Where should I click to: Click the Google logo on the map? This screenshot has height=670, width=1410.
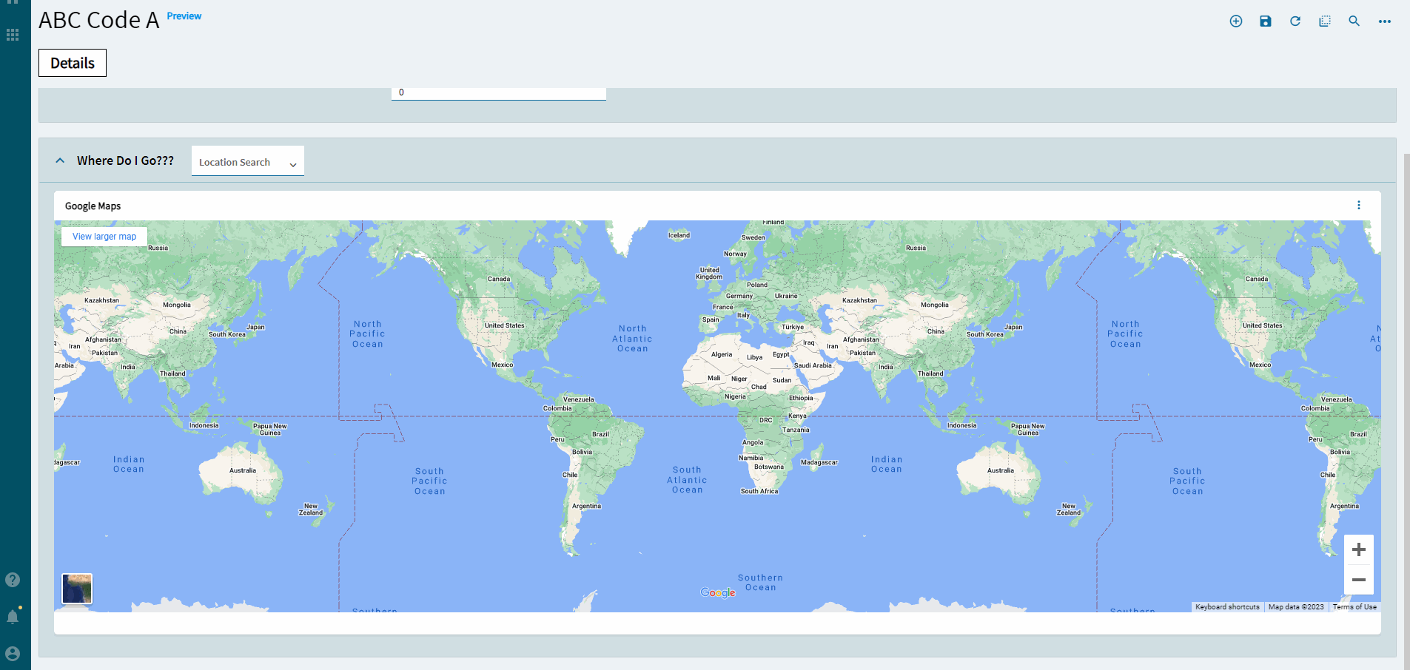[x=718, y=592]
